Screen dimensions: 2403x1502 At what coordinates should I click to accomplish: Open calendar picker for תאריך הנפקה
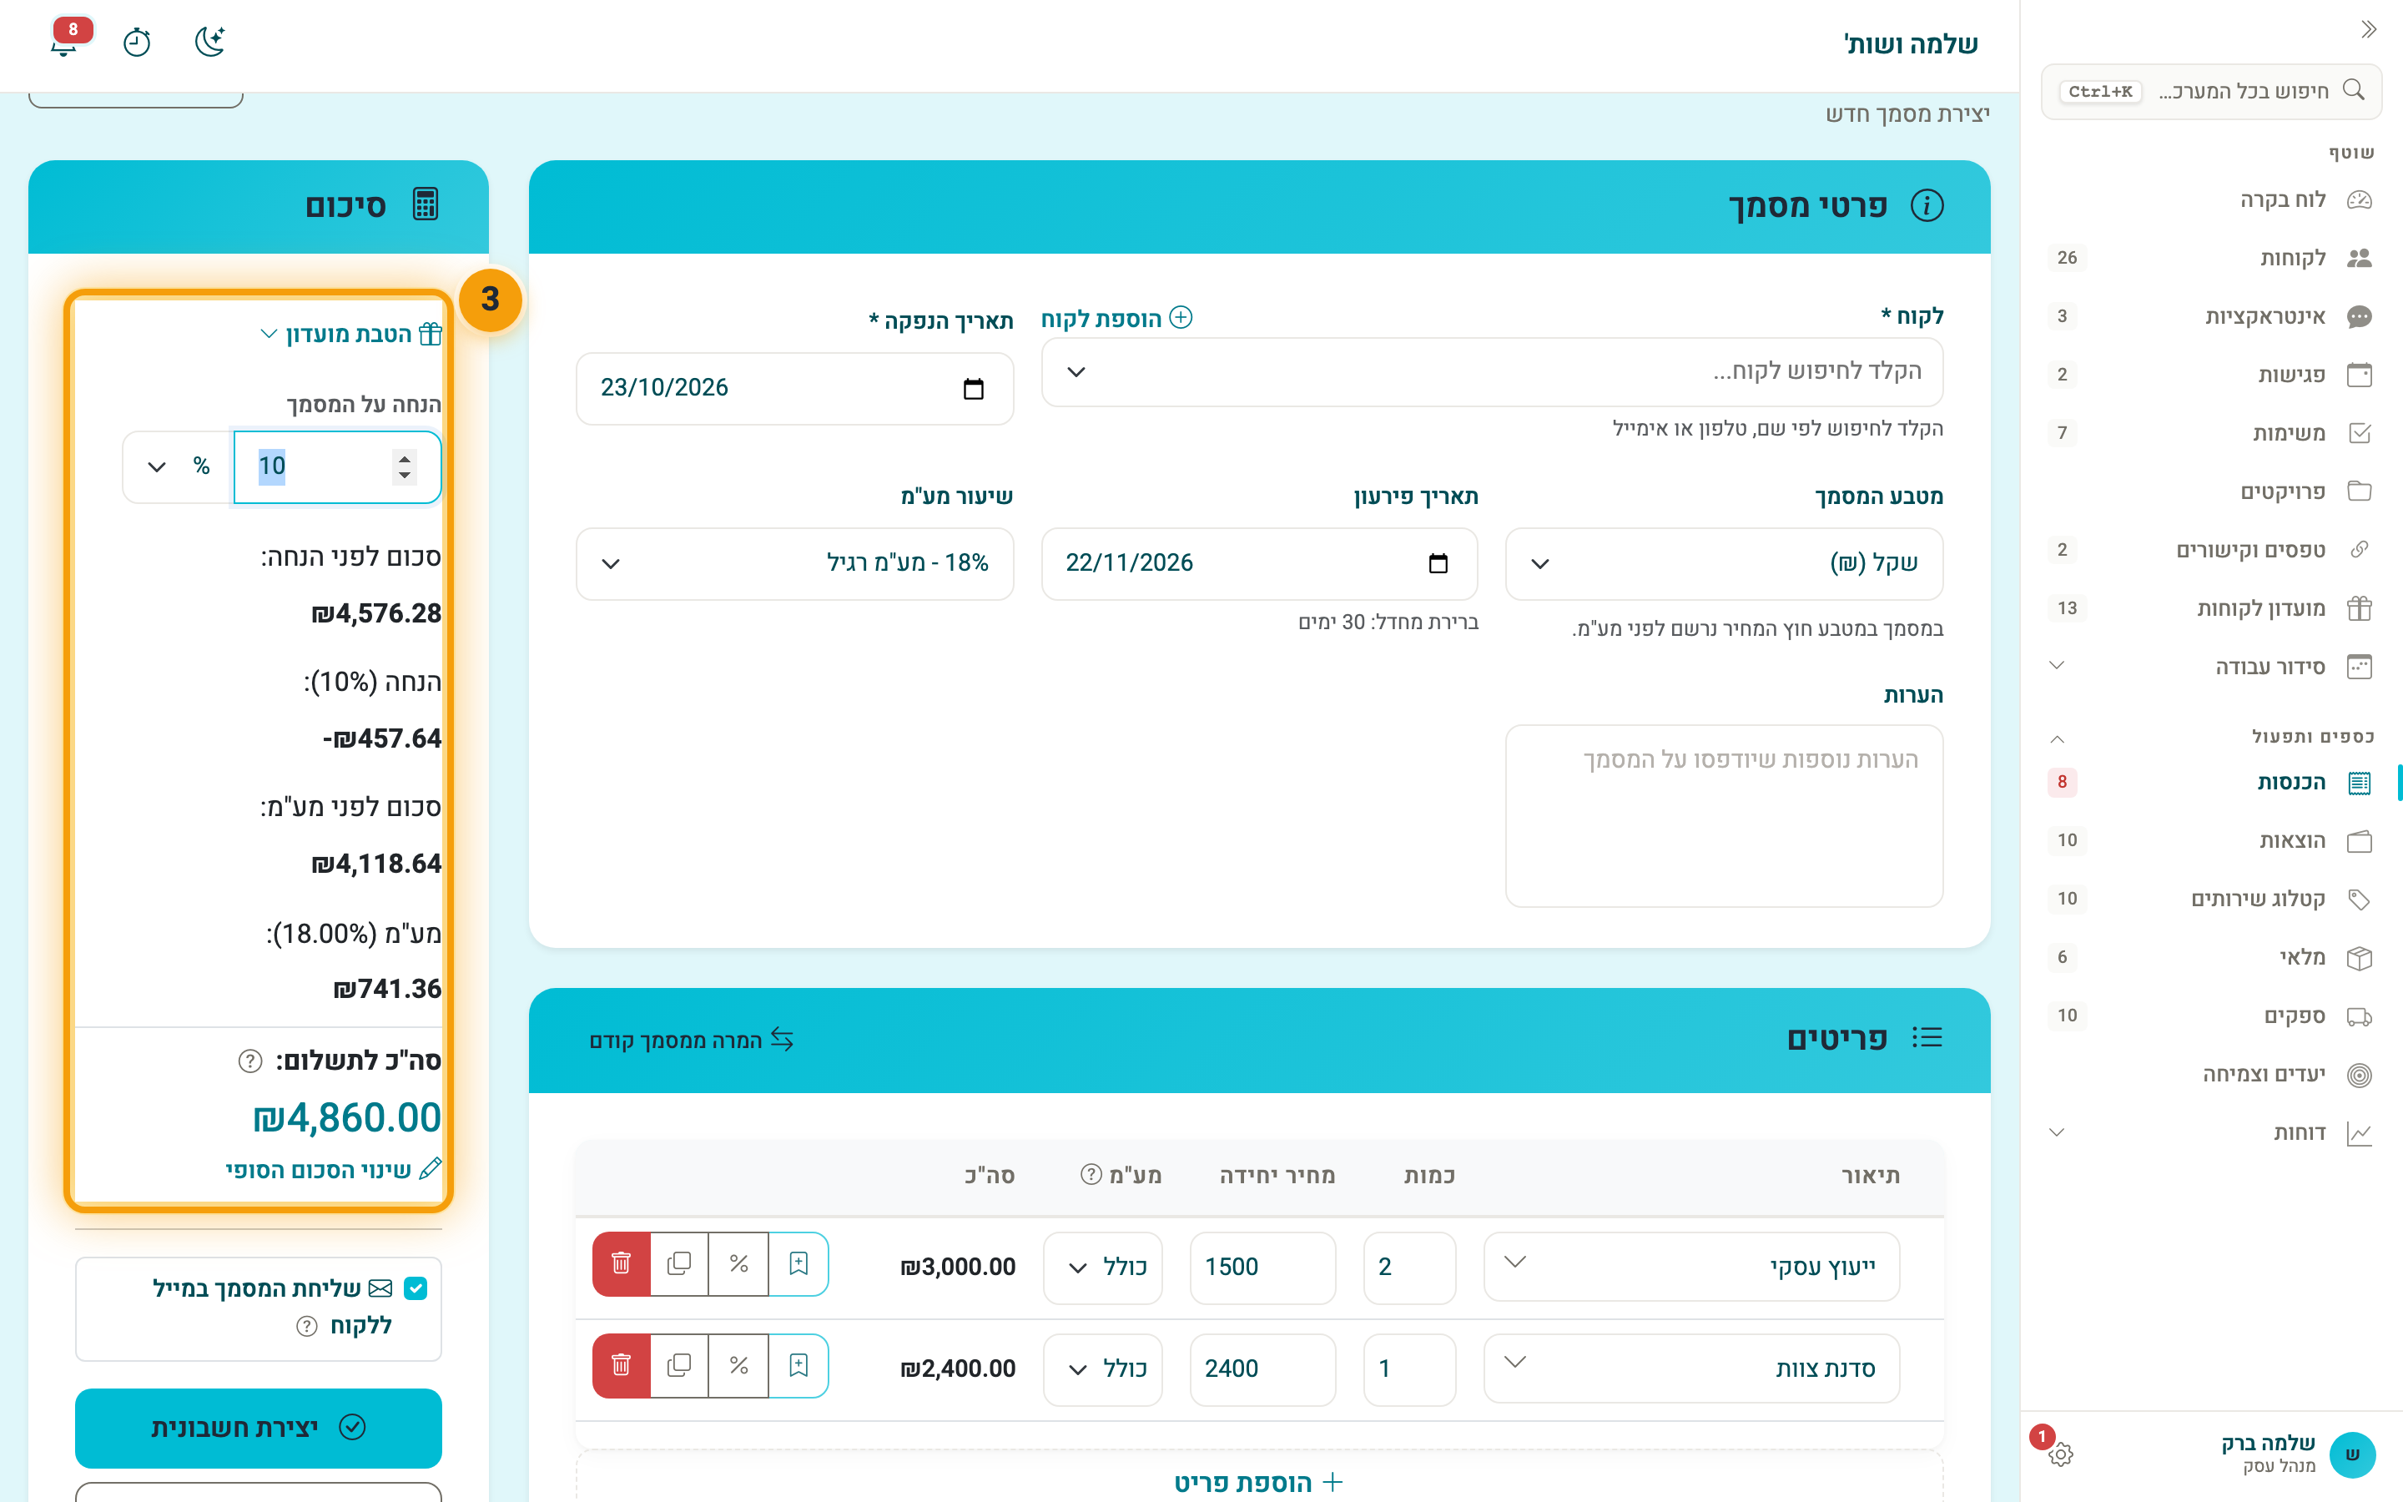[973, 388]
